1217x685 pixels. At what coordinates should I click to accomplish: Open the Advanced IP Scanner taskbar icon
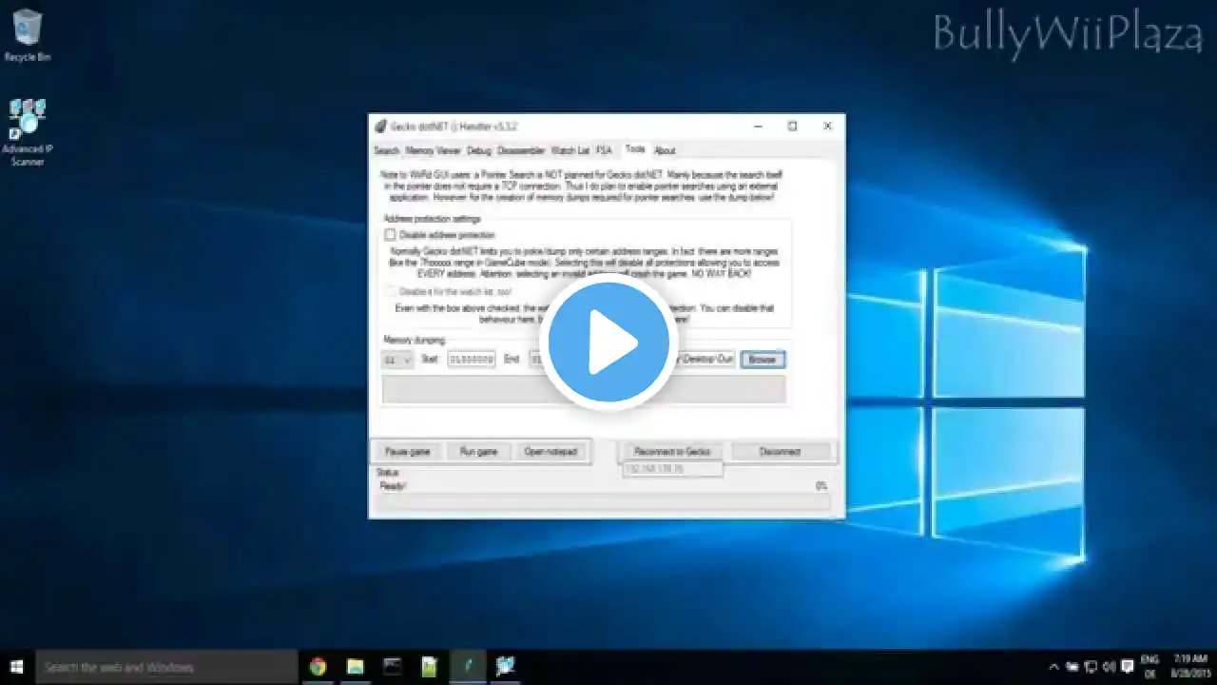(505, 667)
